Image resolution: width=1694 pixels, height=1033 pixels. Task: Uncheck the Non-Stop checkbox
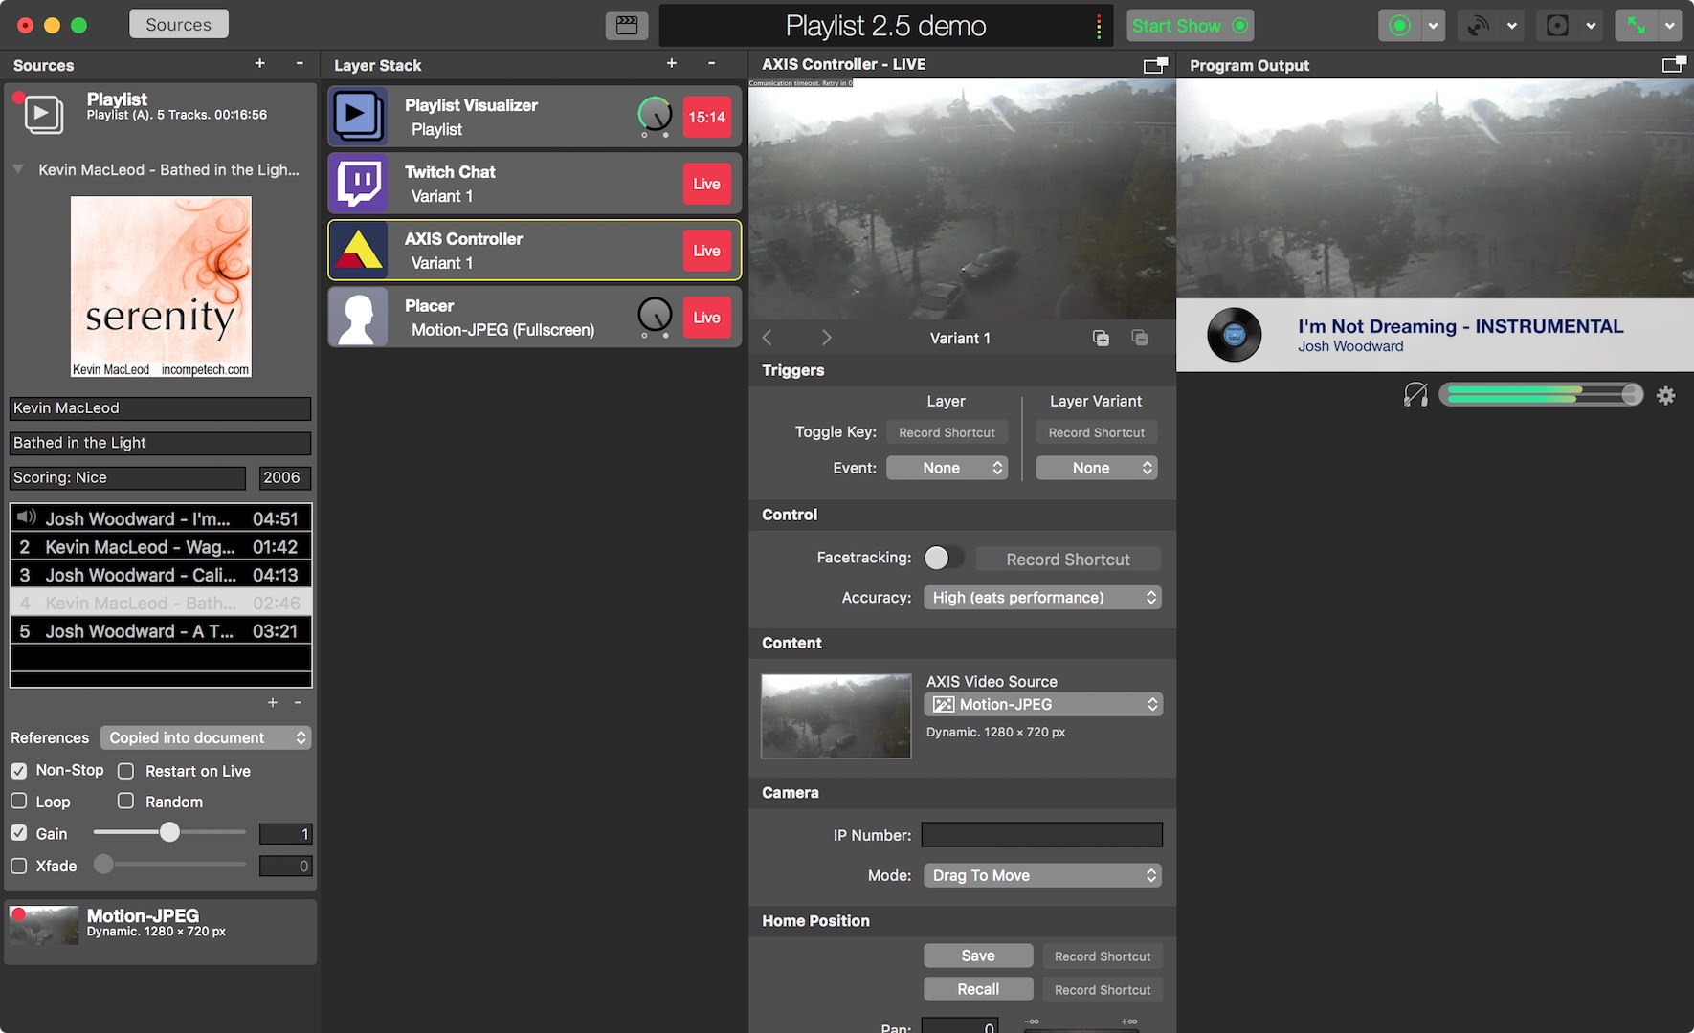(18, 771)
